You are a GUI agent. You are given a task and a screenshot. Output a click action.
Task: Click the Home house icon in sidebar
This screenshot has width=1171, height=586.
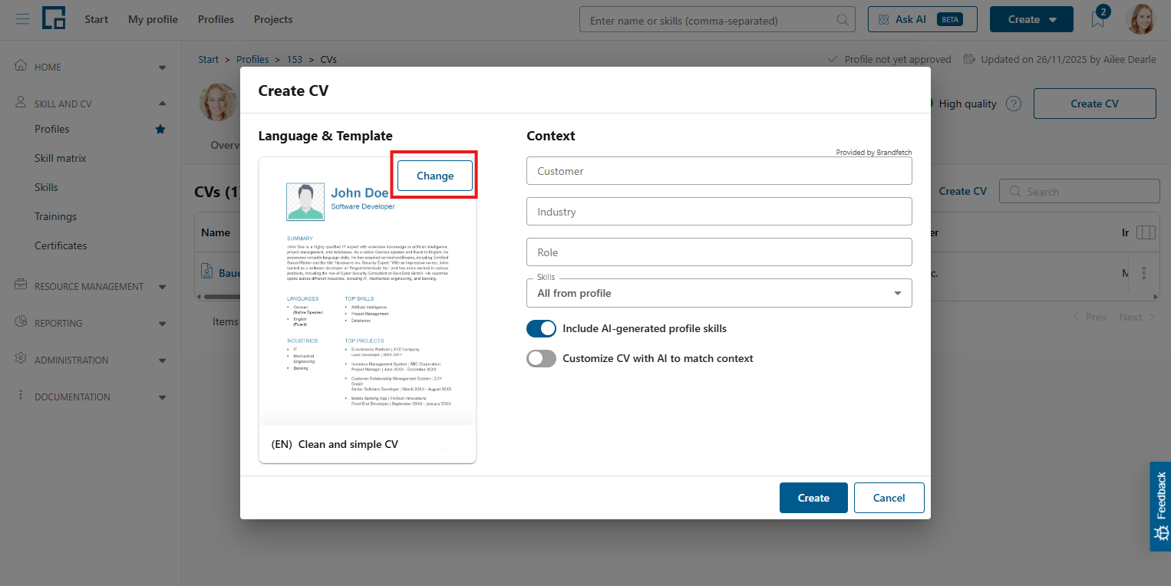21,66
